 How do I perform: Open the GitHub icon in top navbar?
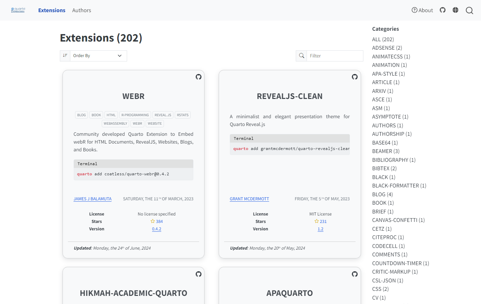click(442, 10)
